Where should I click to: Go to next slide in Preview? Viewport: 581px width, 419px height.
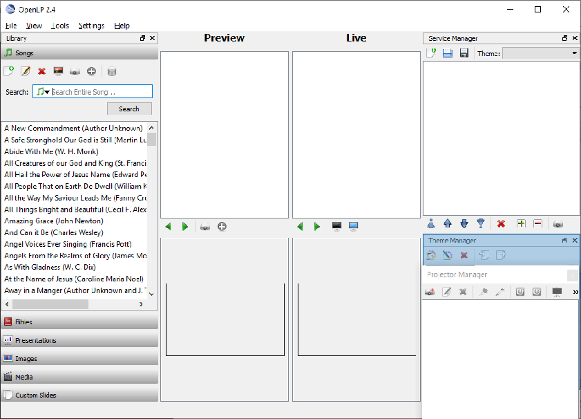tap(185, 227)
